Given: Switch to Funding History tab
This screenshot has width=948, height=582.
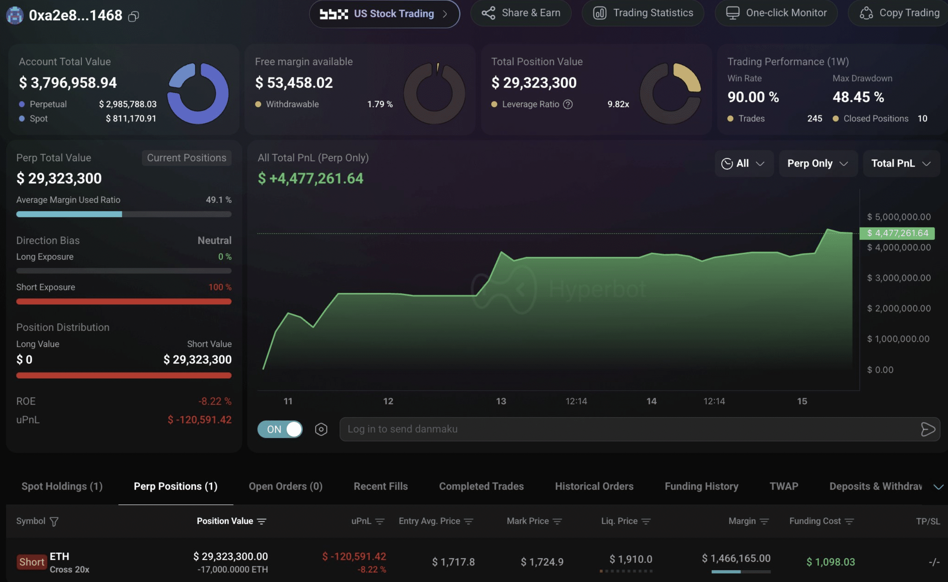Looking at the screenshot, I should 701,487.
